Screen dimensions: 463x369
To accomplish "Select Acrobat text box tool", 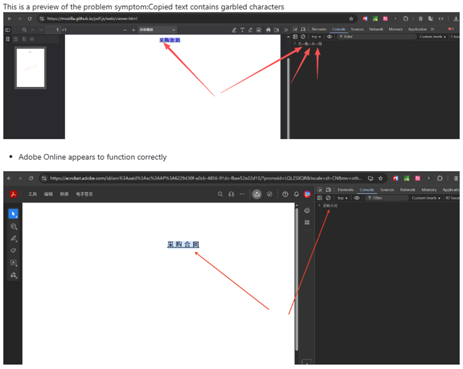I will (x=13, y=262).
